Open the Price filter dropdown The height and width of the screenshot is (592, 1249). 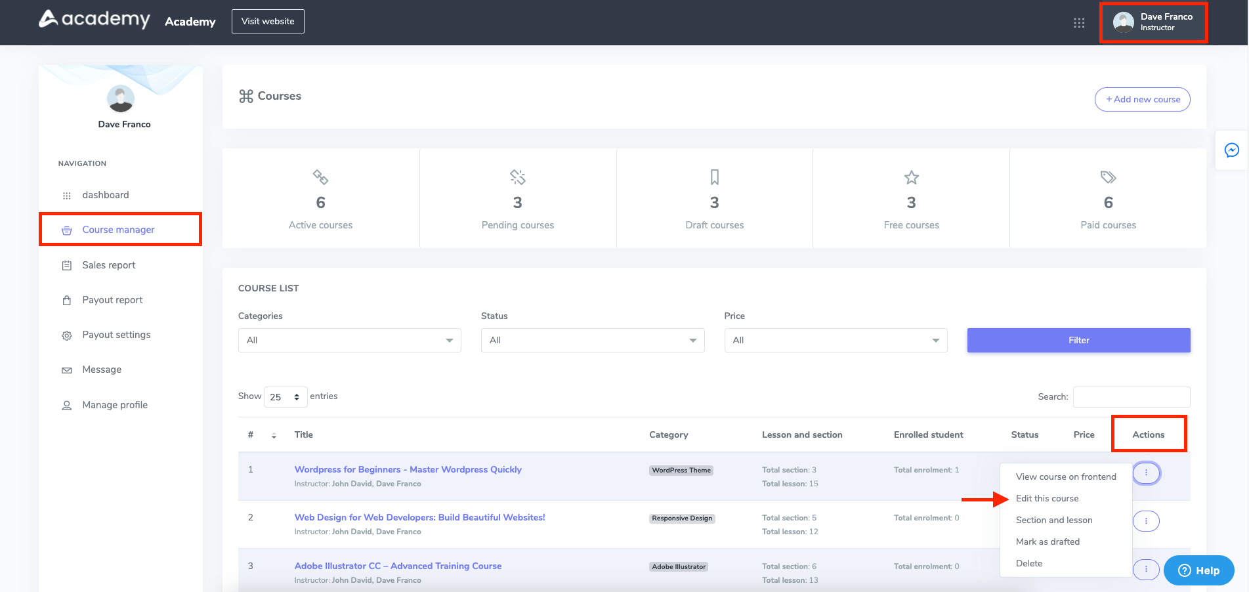(835, 341)
